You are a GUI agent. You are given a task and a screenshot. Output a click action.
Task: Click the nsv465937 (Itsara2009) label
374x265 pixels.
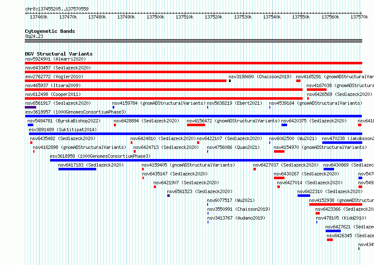coord(53,85)
